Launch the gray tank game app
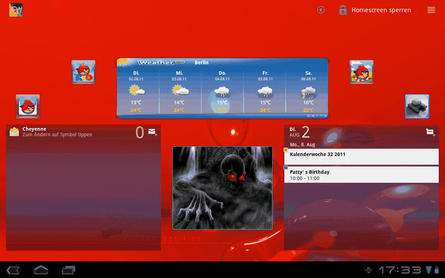The width and height of the screenshot is (445, 278). pos(417,106)
